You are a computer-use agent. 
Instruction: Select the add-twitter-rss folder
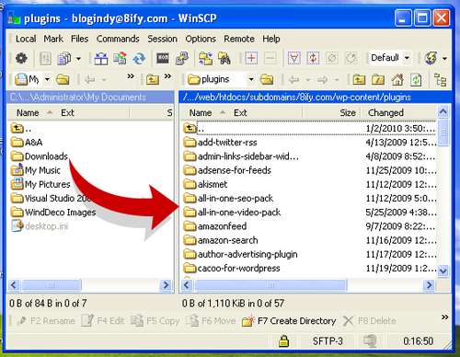[x=220, y=142]
